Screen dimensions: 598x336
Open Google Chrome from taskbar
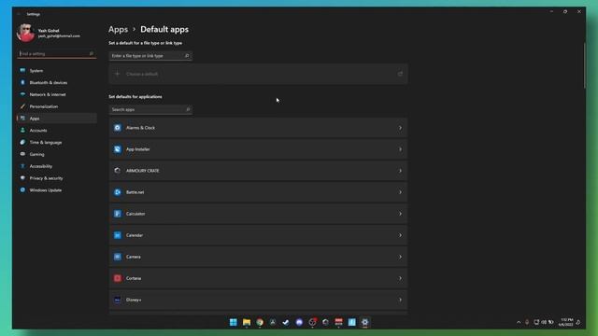click(x=260, y=322)
